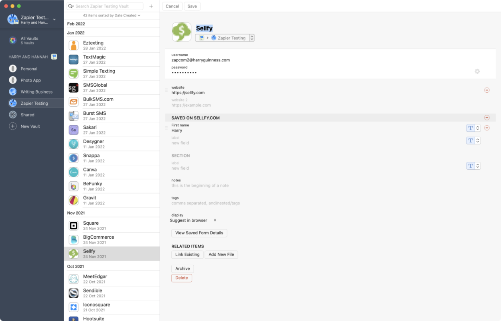This screenshot has width=501, height=321.
Task: Click the Gravit icon in list
Action: [73, 200]
